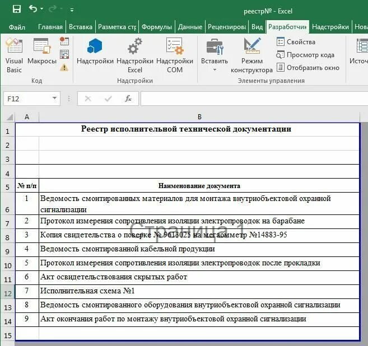Click the Select All corner triangle

point(9,117)
